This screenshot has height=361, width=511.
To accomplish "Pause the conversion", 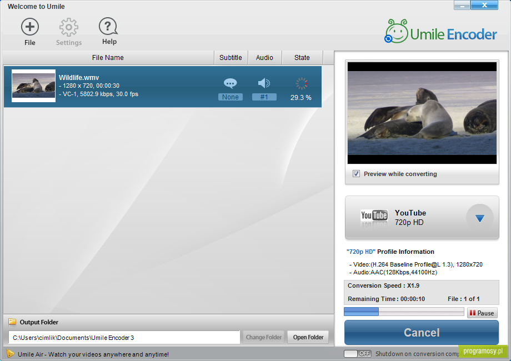I will point(482,313).
